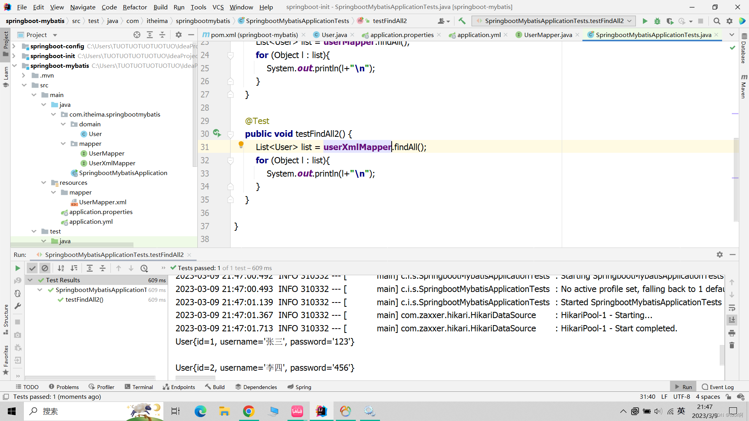Debug the selected test configuration
The image size is (749, 421).
pos(657,21)
